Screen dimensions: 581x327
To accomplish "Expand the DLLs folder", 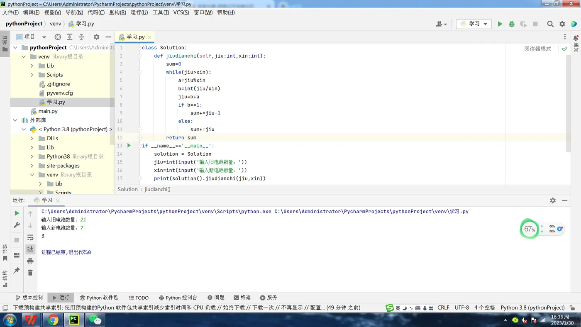I will pyautogui.click(x=32, y=139).
